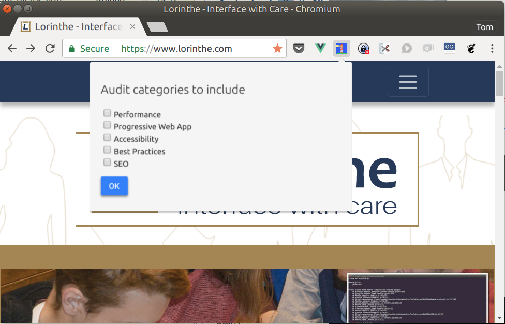Open the hamburger navigation menu
This screenshot has width=505, height=324.
408,82
